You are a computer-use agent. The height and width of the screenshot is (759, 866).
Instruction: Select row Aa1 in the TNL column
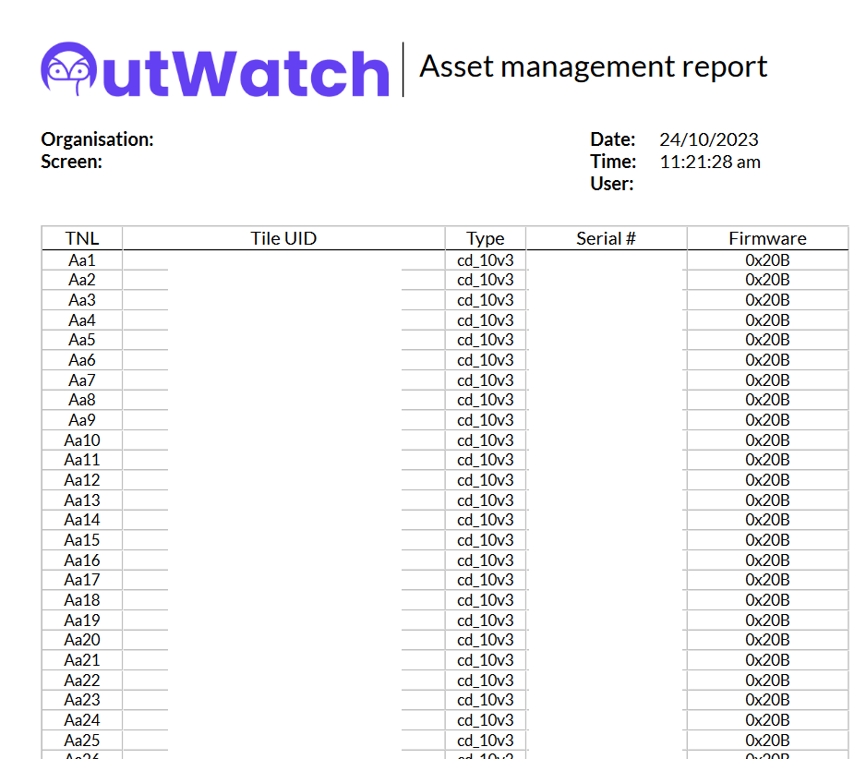pos(82,260)
